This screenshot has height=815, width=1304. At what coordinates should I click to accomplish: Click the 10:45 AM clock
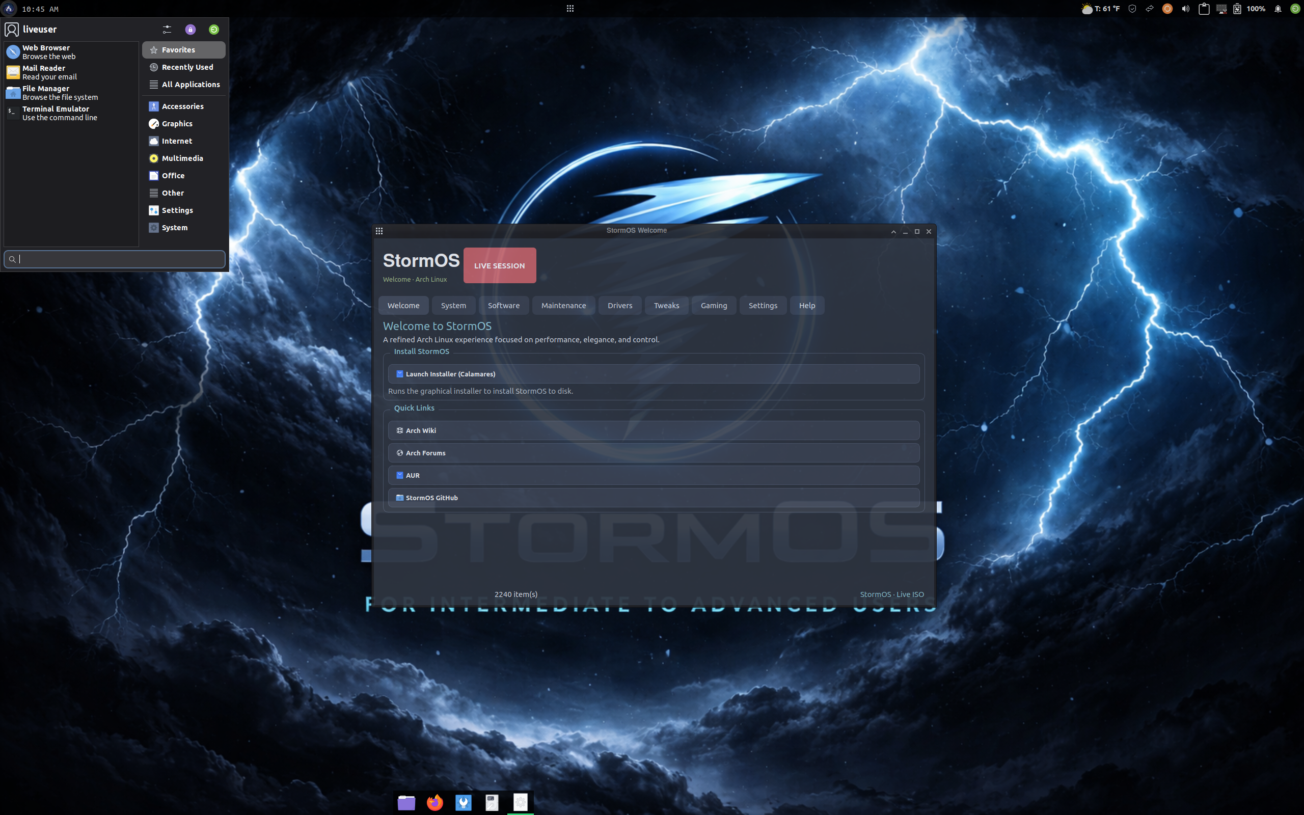pos(40,9)
